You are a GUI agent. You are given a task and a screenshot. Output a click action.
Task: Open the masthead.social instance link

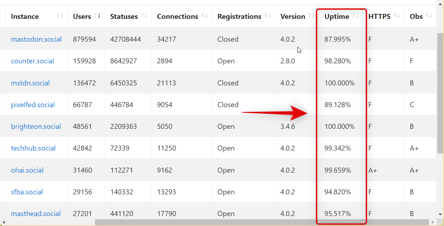click(36, 214)
